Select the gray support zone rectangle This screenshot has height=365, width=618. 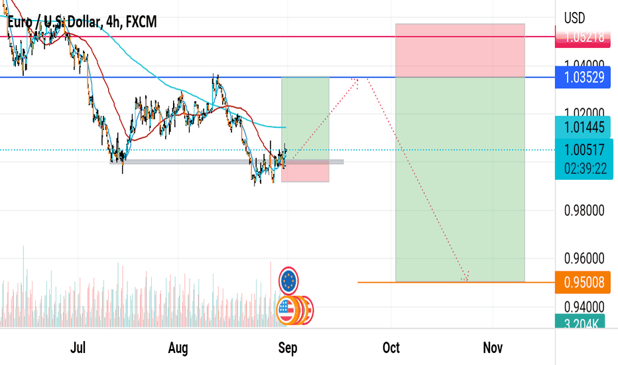coord(227,162)
